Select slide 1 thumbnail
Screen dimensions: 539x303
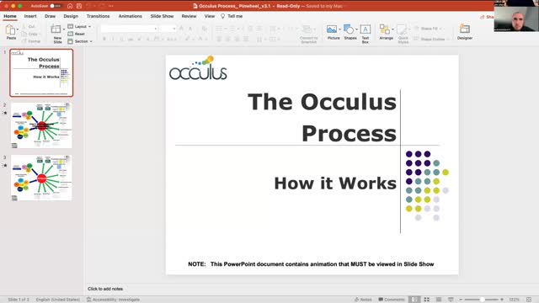pos(41,72)
